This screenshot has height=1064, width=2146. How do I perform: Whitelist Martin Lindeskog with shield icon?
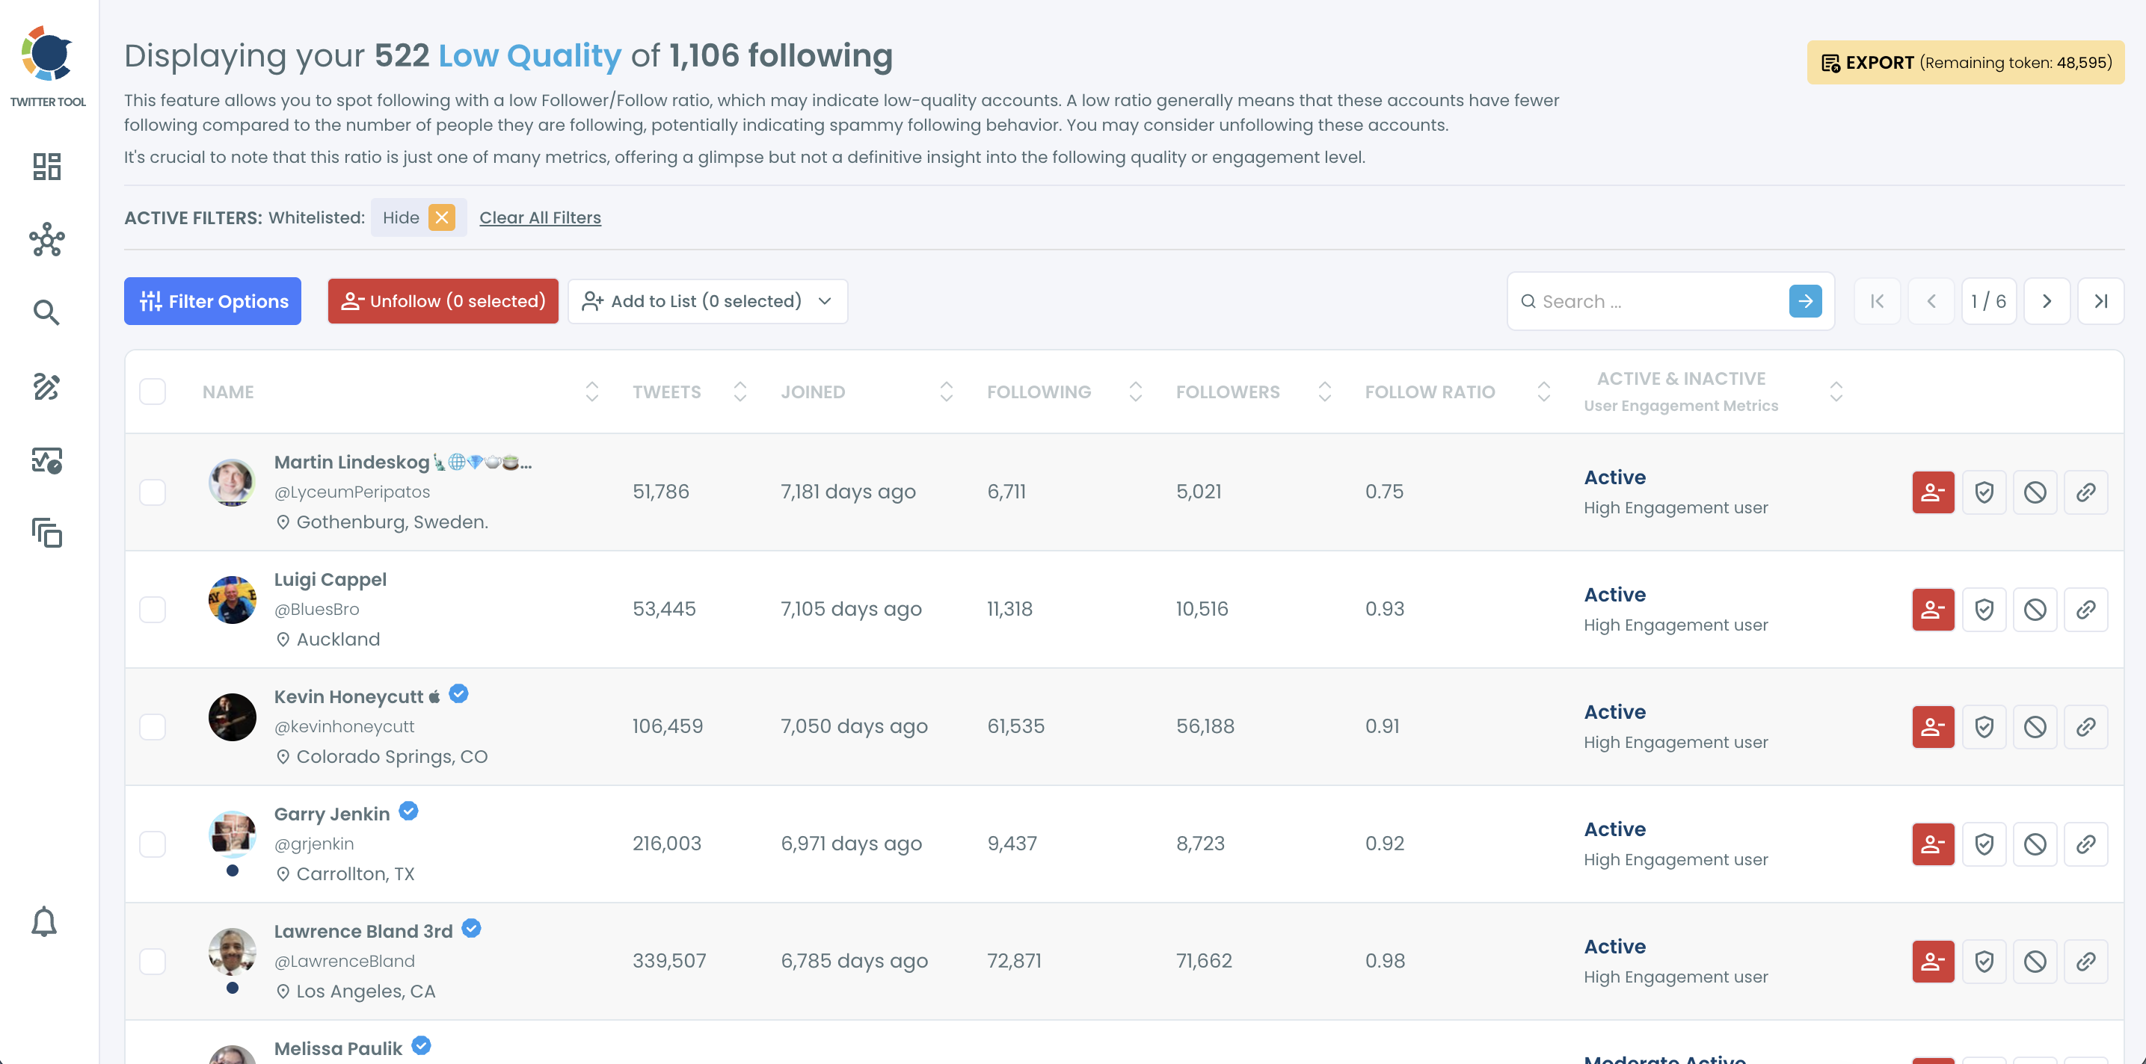tap(1984, 492)
